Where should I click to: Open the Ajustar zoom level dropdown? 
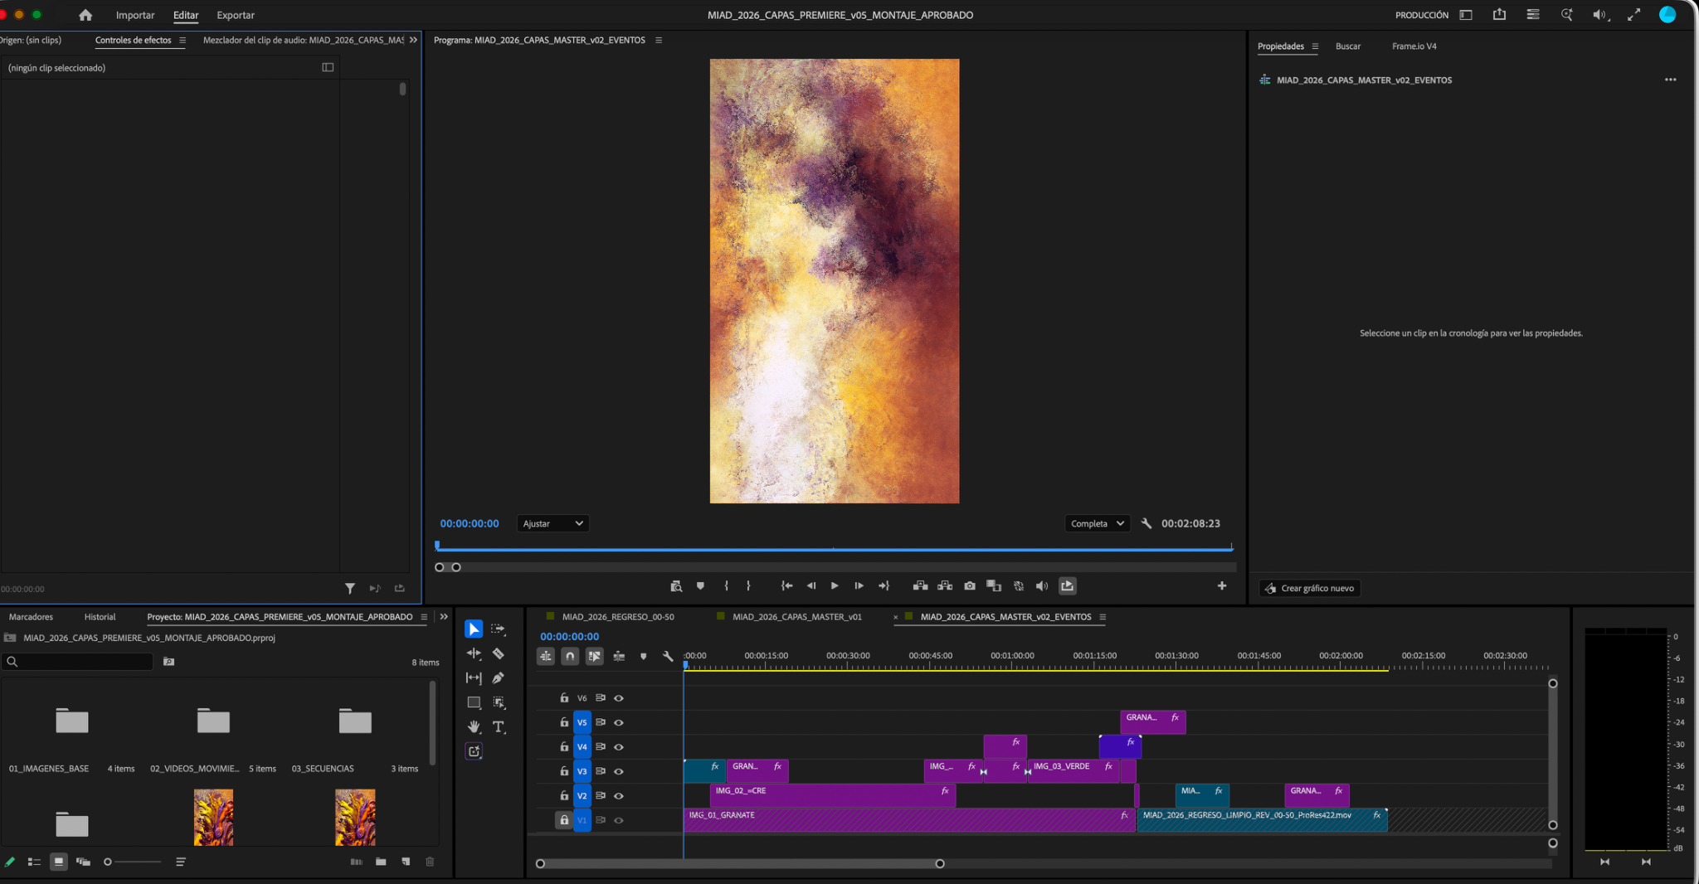[x=553, y=524]
